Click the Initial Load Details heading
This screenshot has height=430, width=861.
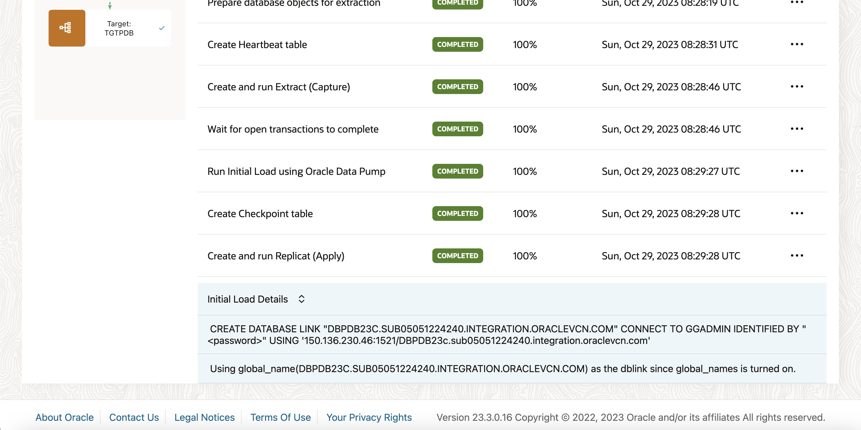pos(247,299)
